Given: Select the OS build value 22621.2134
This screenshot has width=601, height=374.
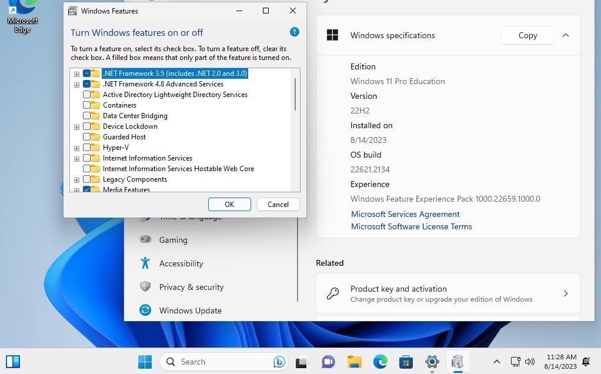Looking at the screenshot, I should coord(370,169).
